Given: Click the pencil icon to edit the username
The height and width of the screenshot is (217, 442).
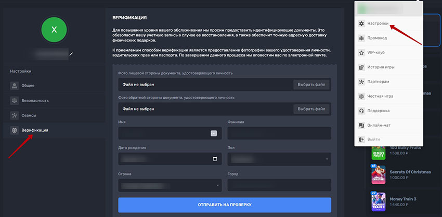Looking at the screenshot, I should click(x=71, y=54).
